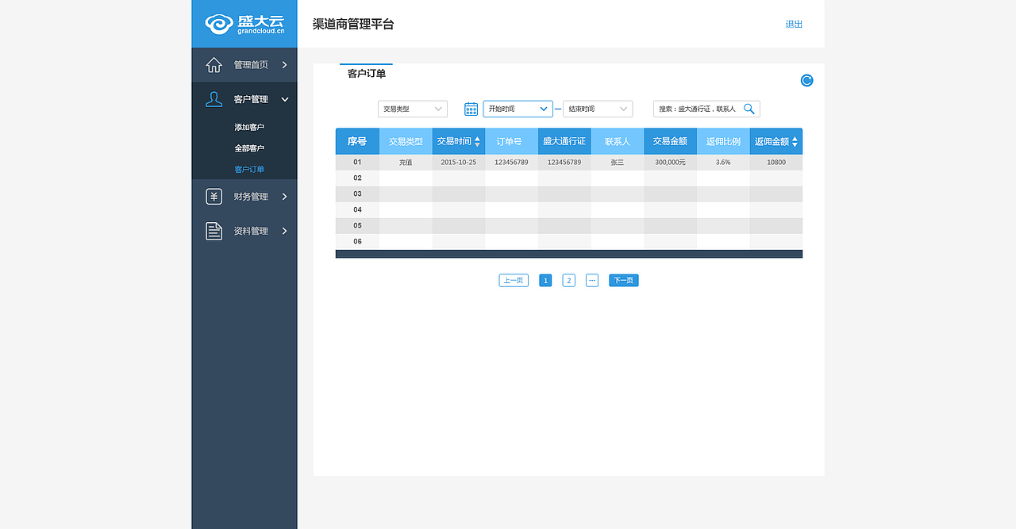Click the date 2015-10-25 cell
Viewport: 1016px width, 529px height.
(459, 162)
